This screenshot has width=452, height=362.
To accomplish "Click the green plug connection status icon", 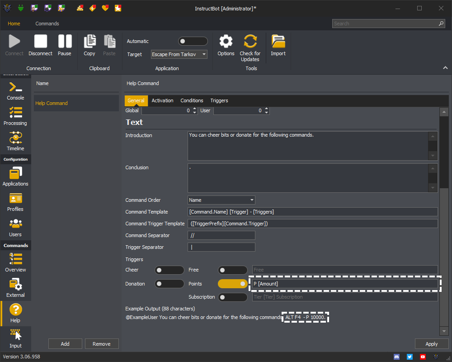I will coord(20,8).
